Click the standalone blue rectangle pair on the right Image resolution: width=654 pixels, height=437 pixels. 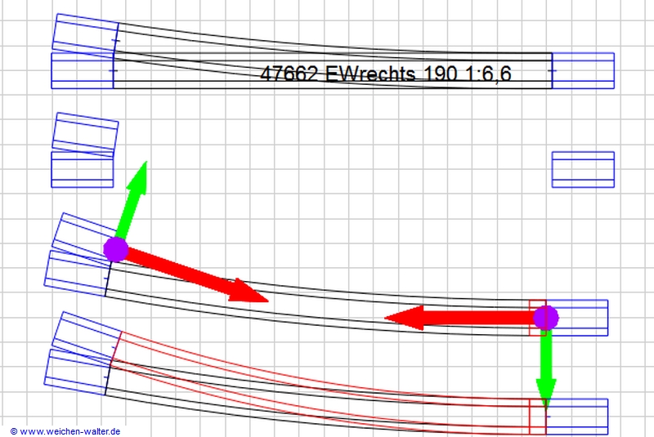[x=583, y=169]
